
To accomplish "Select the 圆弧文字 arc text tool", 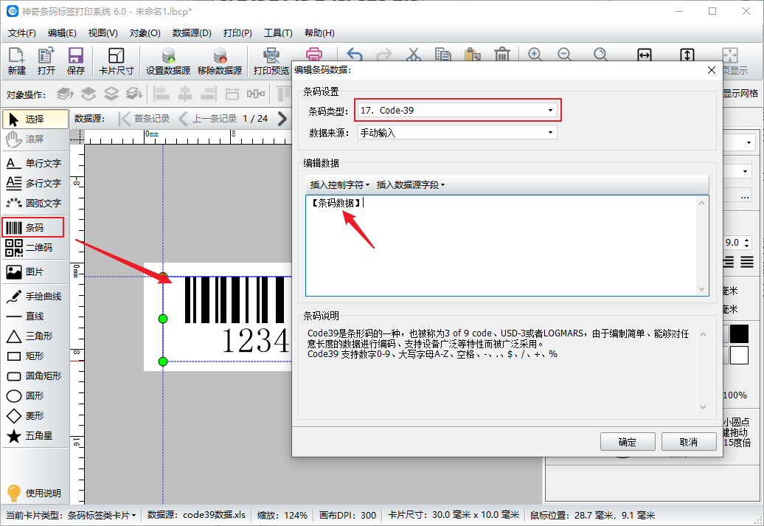I will [x=33, y=203].
